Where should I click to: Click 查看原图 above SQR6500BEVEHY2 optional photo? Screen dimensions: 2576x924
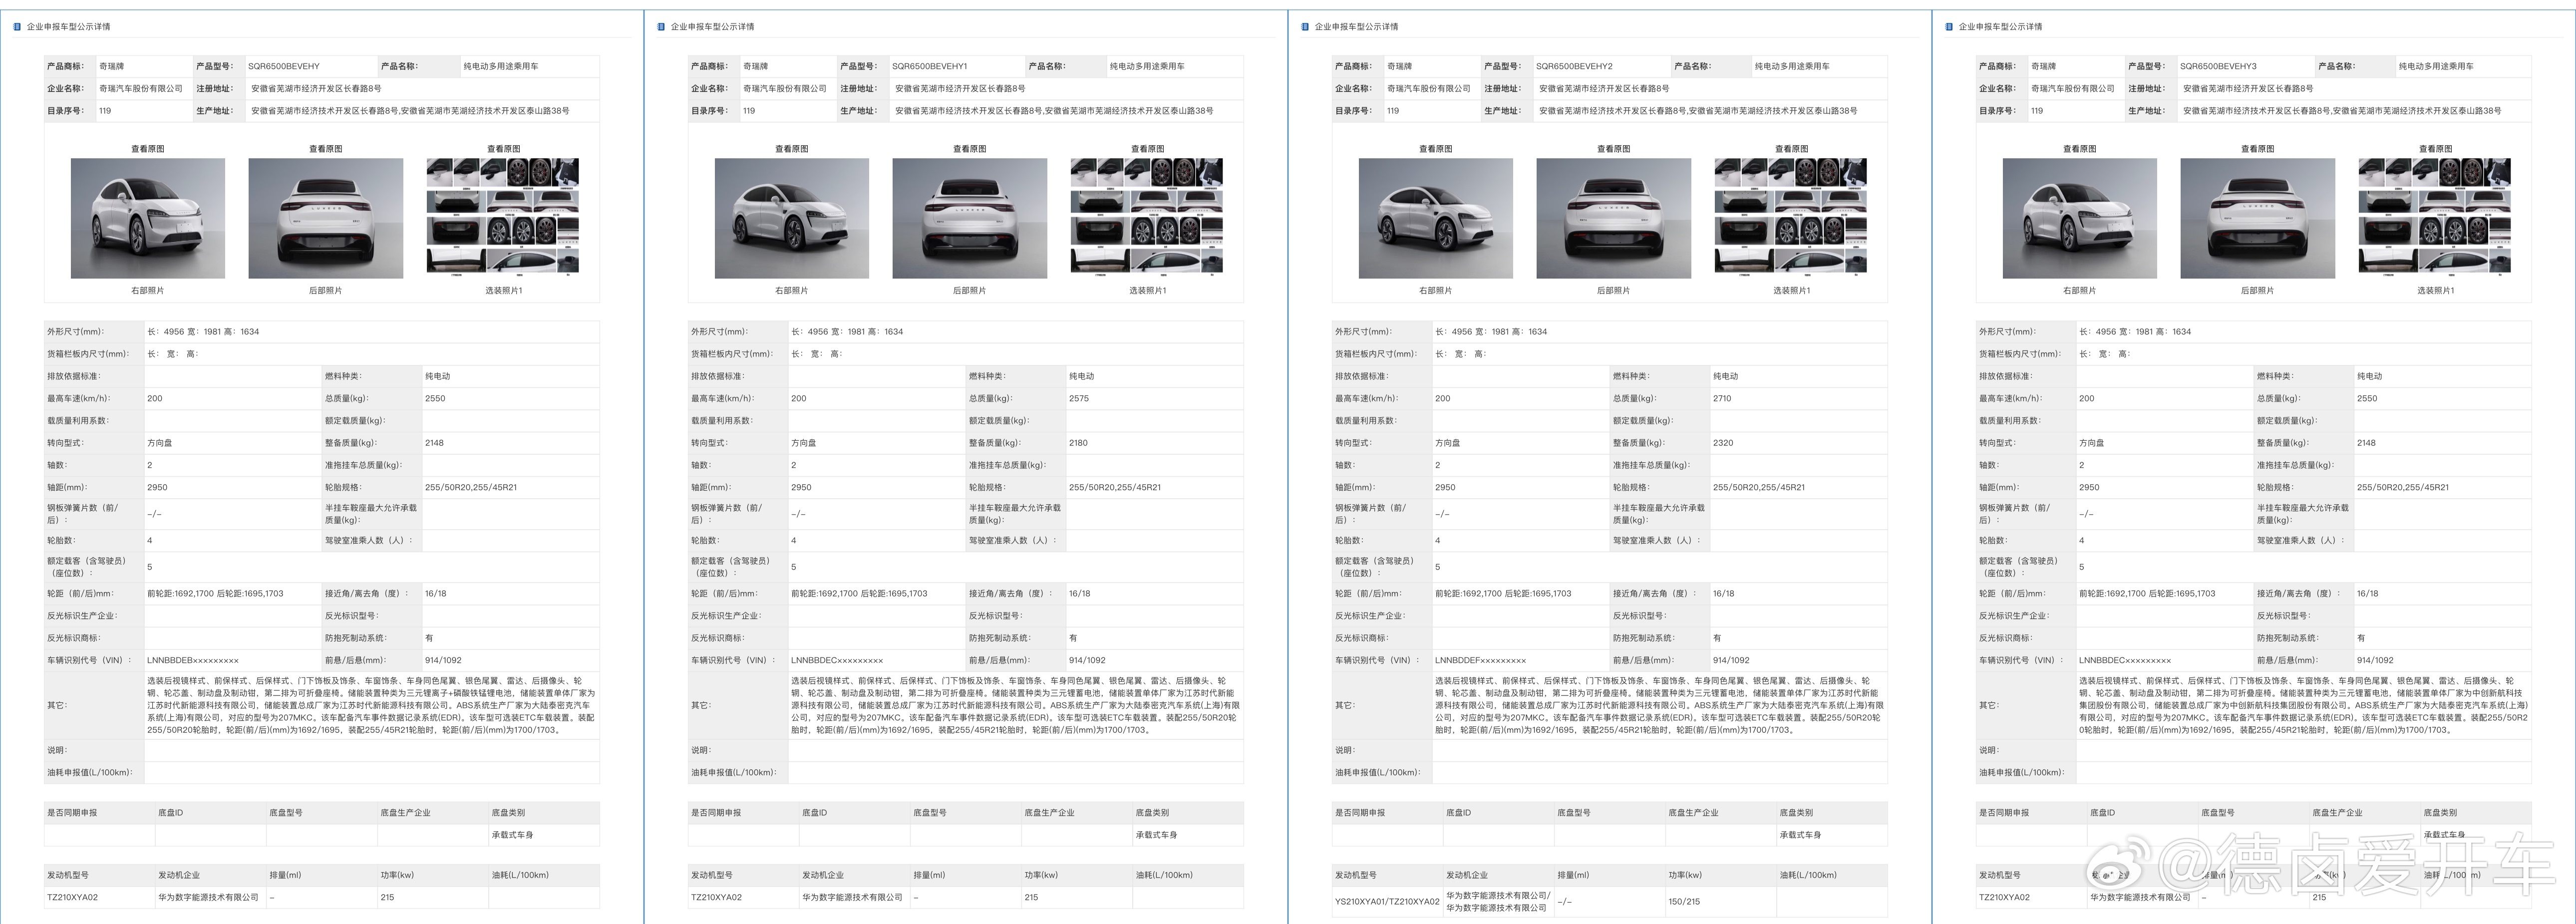(x=1791, y=149)
